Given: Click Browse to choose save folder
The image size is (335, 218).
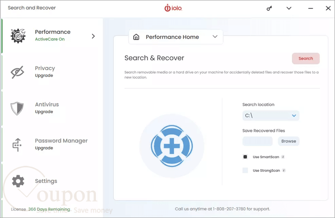Looking at the screenshot, I should pyautogui.click(x=289, y=141).
